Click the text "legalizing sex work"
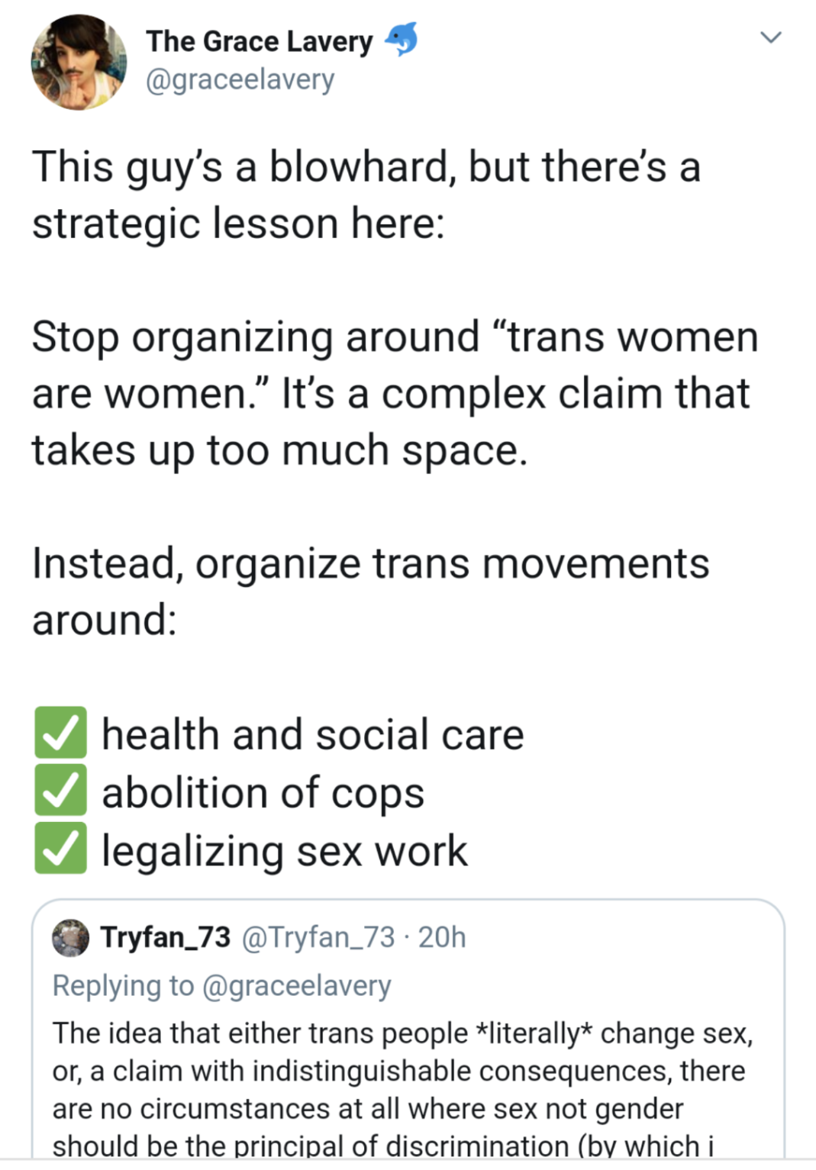 pyautogui.click(x=284, y=850)
